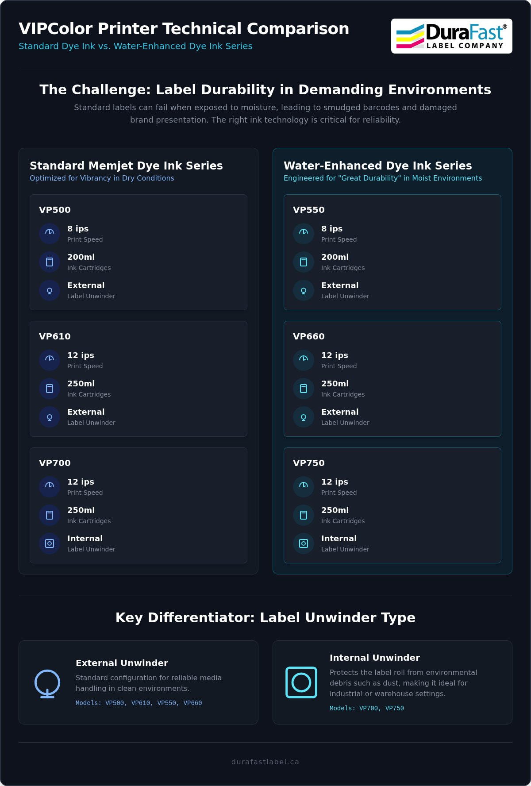Click the VP660 ink cartridge icon

[304, 389]
